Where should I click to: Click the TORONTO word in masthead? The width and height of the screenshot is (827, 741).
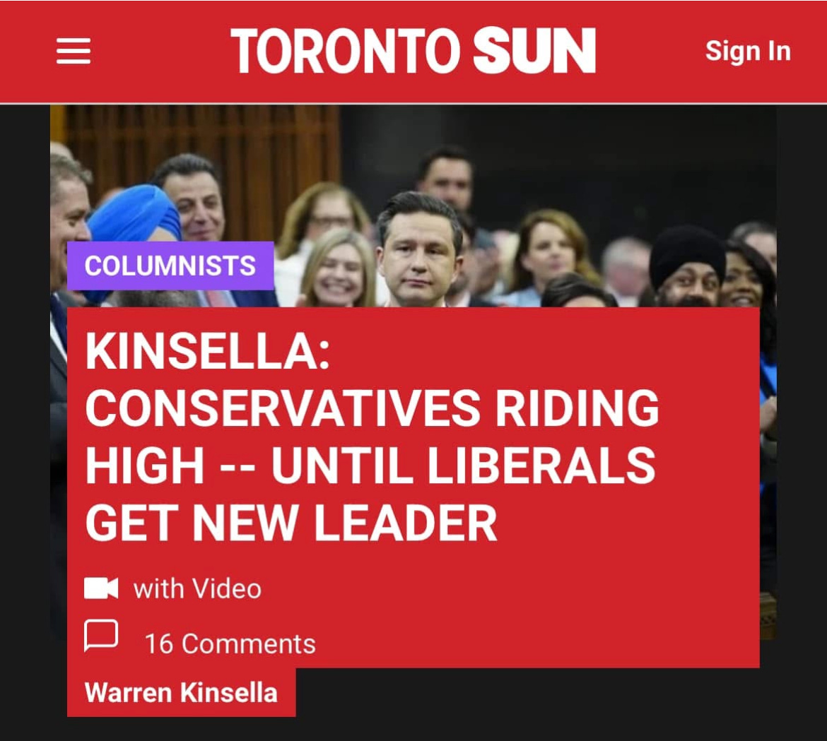pos(346,51)
